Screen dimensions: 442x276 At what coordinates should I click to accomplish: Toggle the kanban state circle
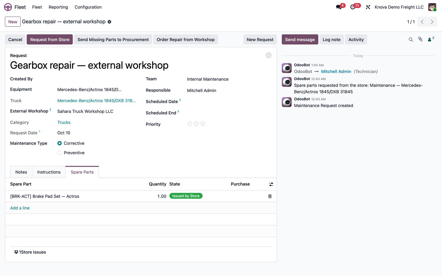click(269, 55)
